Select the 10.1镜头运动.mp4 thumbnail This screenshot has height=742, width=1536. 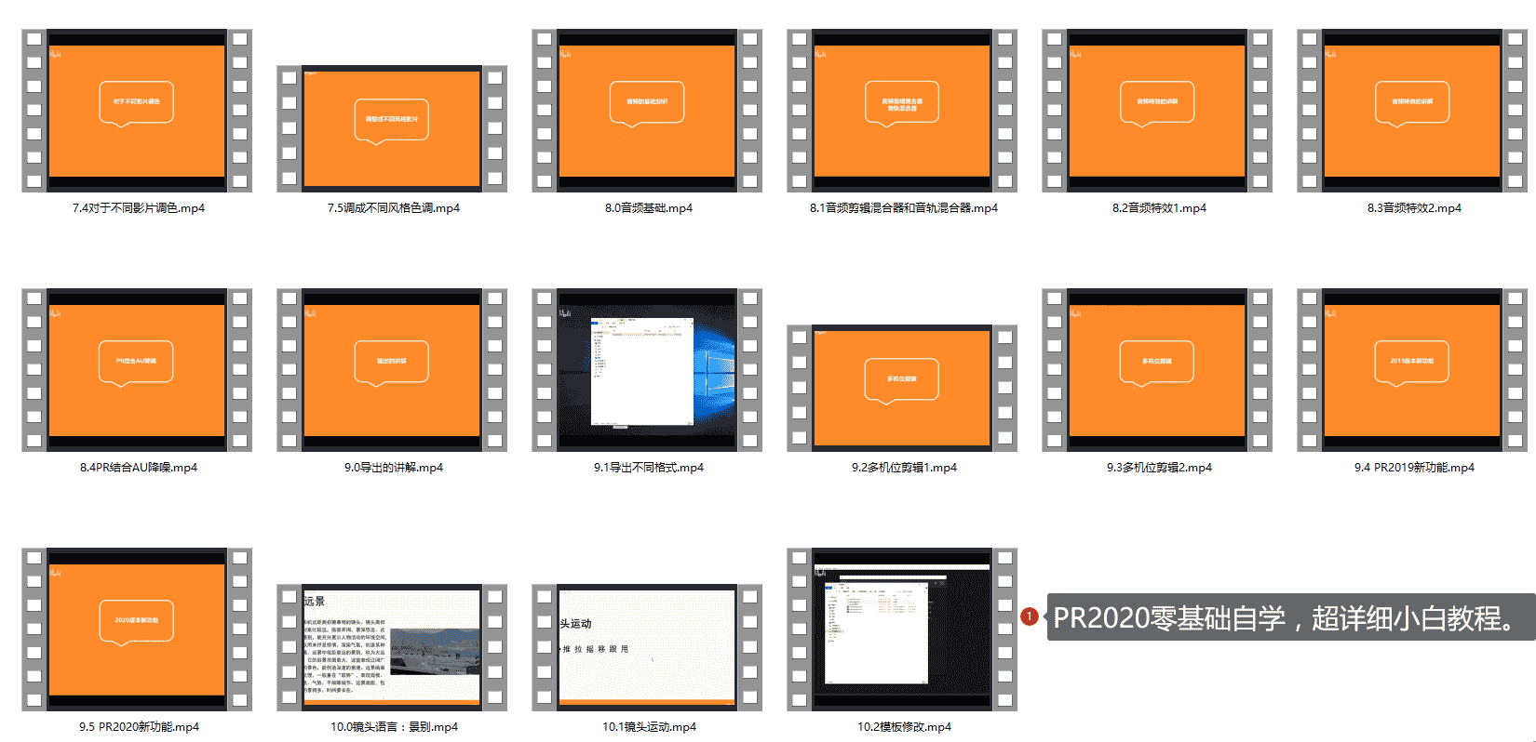(647, 647)
